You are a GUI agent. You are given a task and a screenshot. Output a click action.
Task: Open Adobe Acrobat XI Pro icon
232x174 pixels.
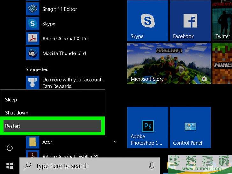pyautogui.click(x=33, y=39)
